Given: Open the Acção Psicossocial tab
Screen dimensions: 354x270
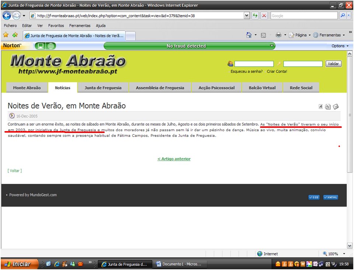Looking at the screenshot, I should pos(216,88).
